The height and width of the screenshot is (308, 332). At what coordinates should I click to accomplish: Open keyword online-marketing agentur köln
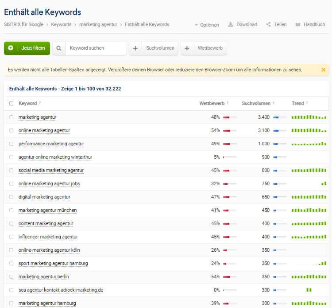click(49, 250)
